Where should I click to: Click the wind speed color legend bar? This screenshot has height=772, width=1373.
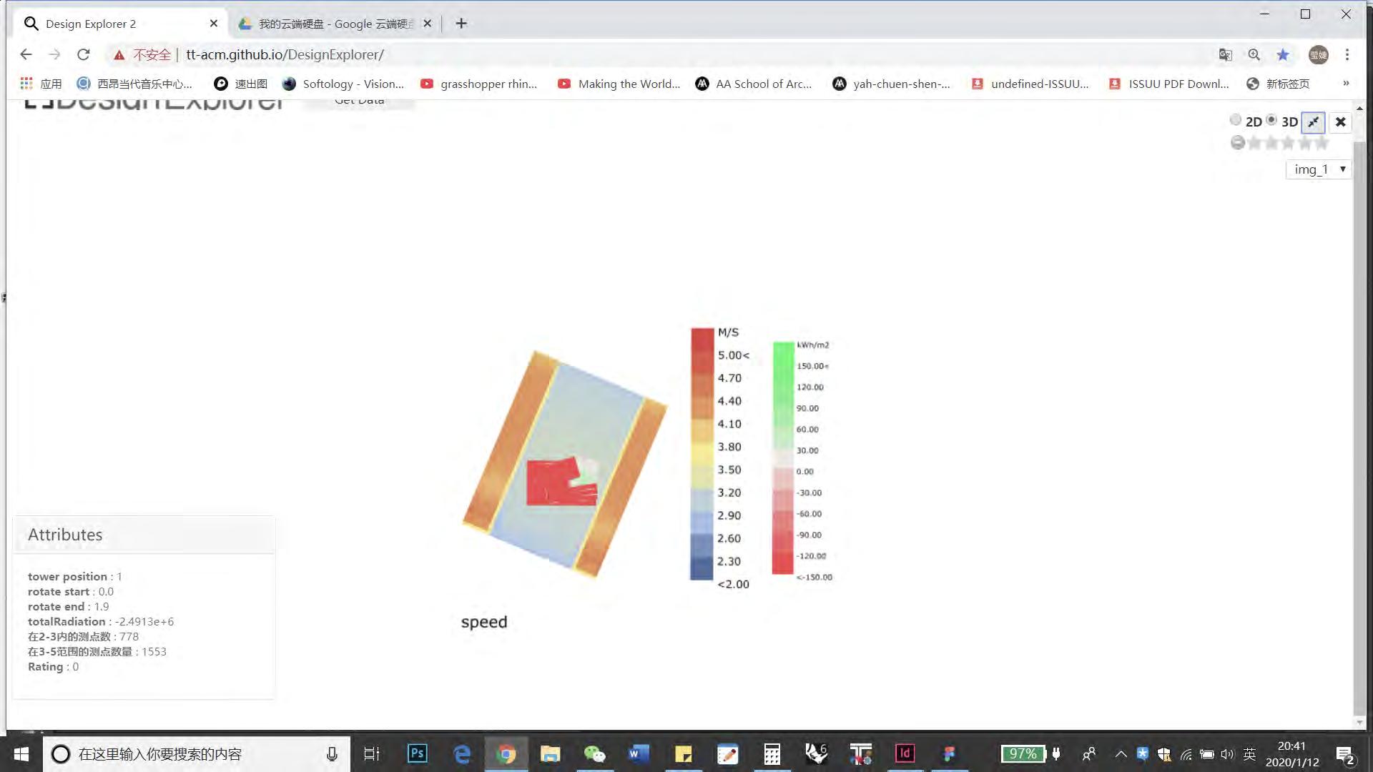point(702,454)
